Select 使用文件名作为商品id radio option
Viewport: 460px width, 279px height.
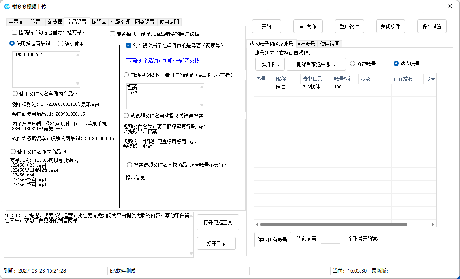13,152
